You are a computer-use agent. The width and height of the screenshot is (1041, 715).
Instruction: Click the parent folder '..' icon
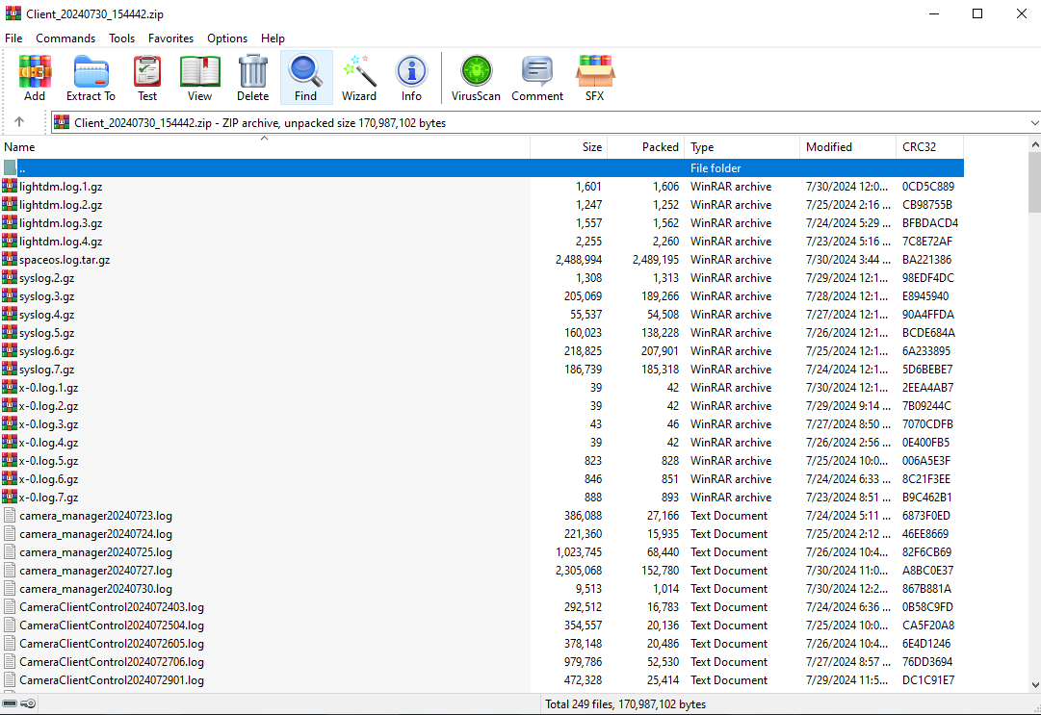pos(10,167)
